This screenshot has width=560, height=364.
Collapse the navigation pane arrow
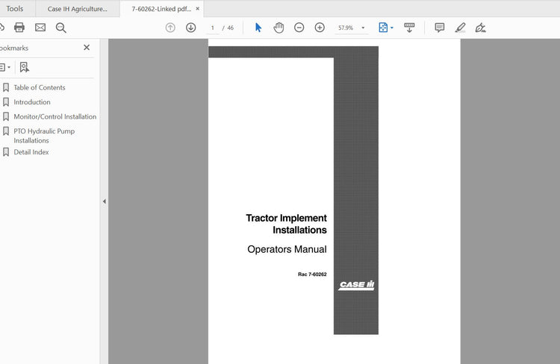[105, 201]
